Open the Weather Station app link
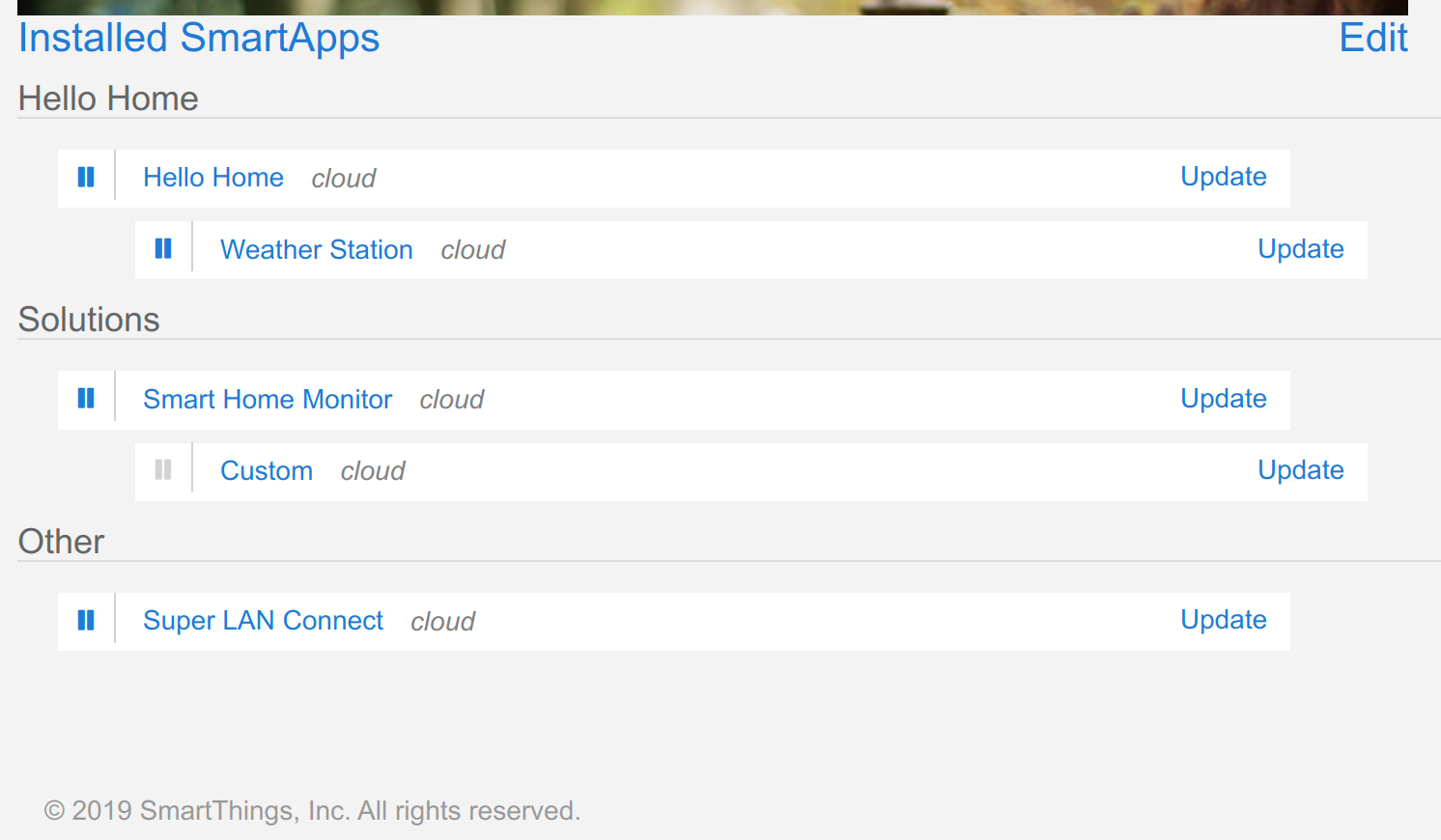The width and height of the screenshot is (1441, 840). 317,250
